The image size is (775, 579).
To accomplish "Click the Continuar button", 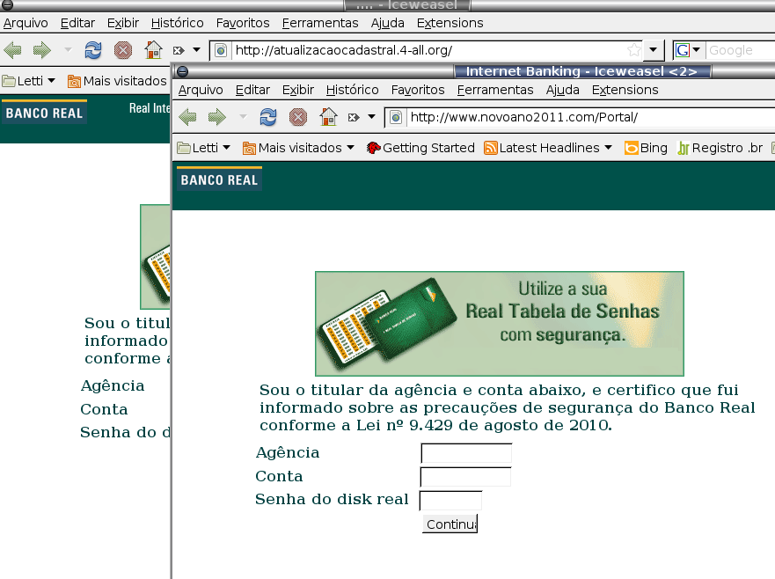I will pyautogui.click(x=450, y=524).
